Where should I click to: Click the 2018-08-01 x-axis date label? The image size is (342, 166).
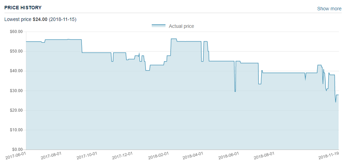[x=264, y=156]
